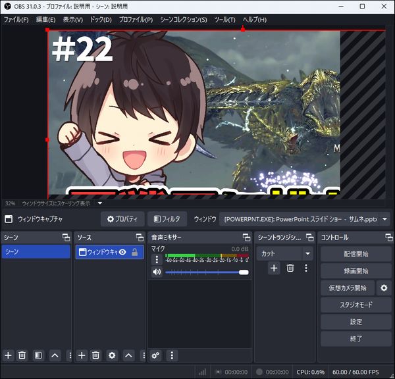Select the ウィンドウキャプチャ source row
395x379 pixels.
[x=109, y=252]
